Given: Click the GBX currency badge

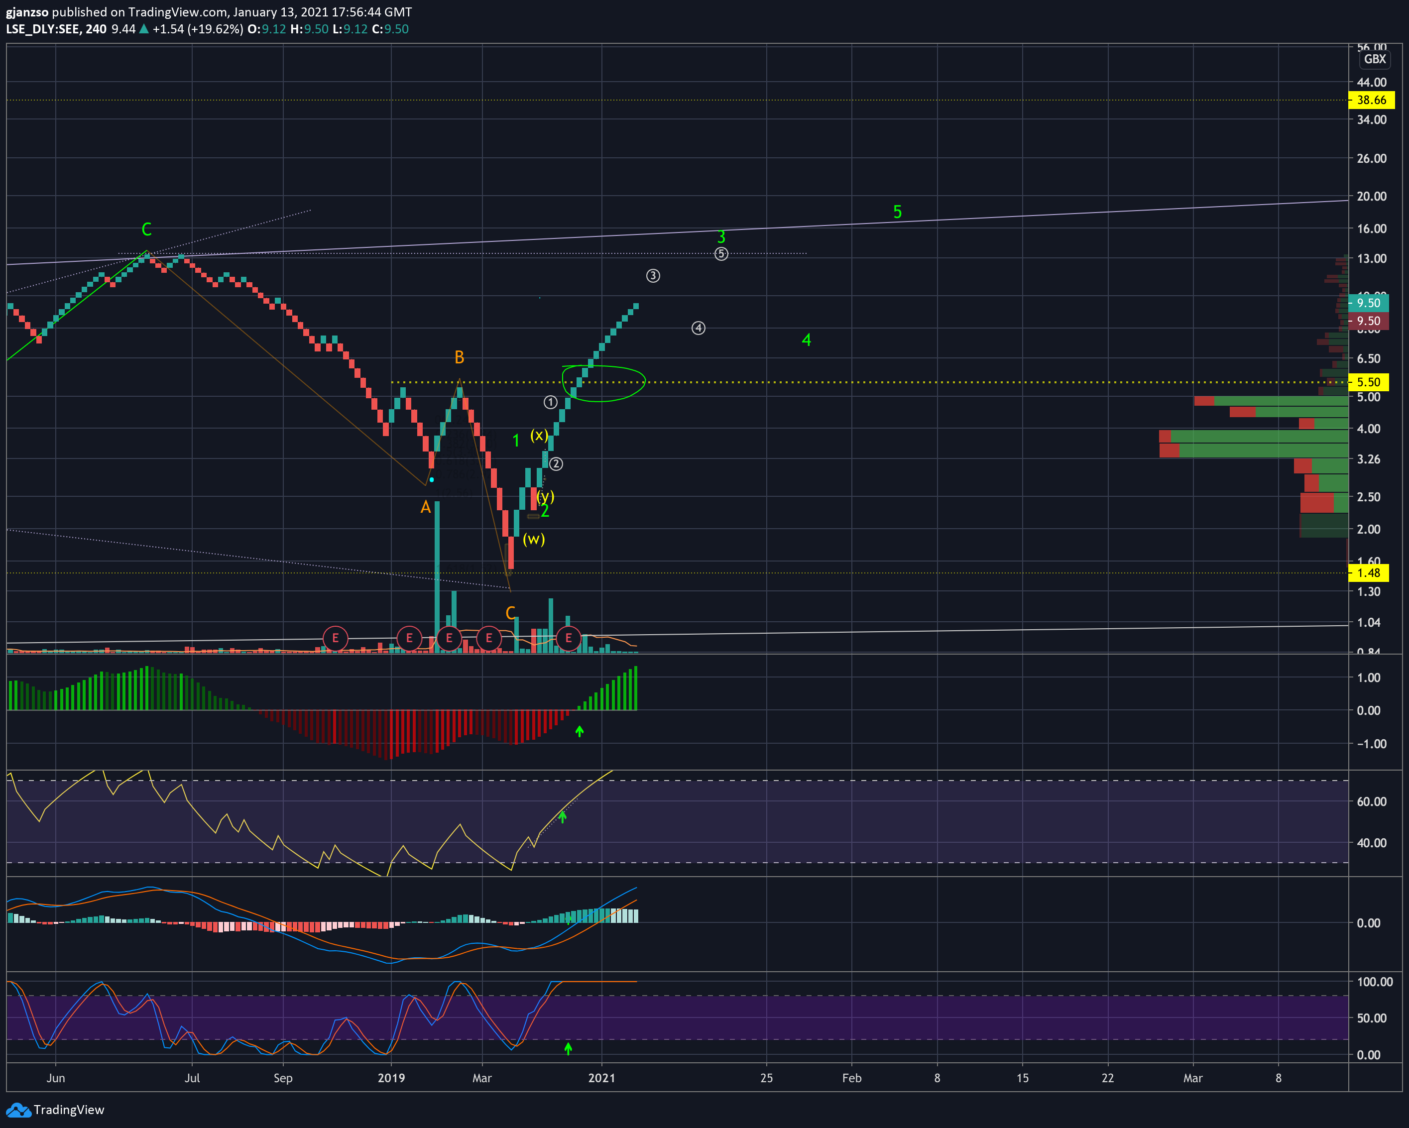Looking at the screenshot, I should (x=1375, y=59).
